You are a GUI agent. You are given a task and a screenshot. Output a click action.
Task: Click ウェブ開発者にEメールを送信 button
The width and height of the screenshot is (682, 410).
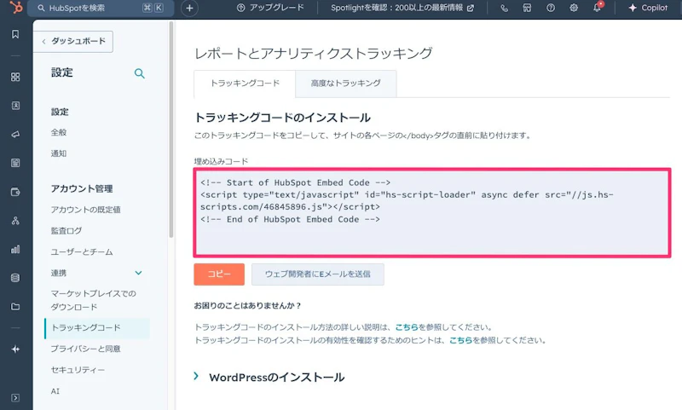coord(317,274)
